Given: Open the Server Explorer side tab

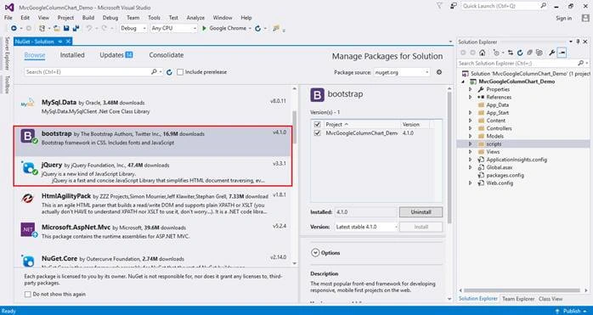Looking at the screenshot, I should pyautogui.click(x=7, y=53).
